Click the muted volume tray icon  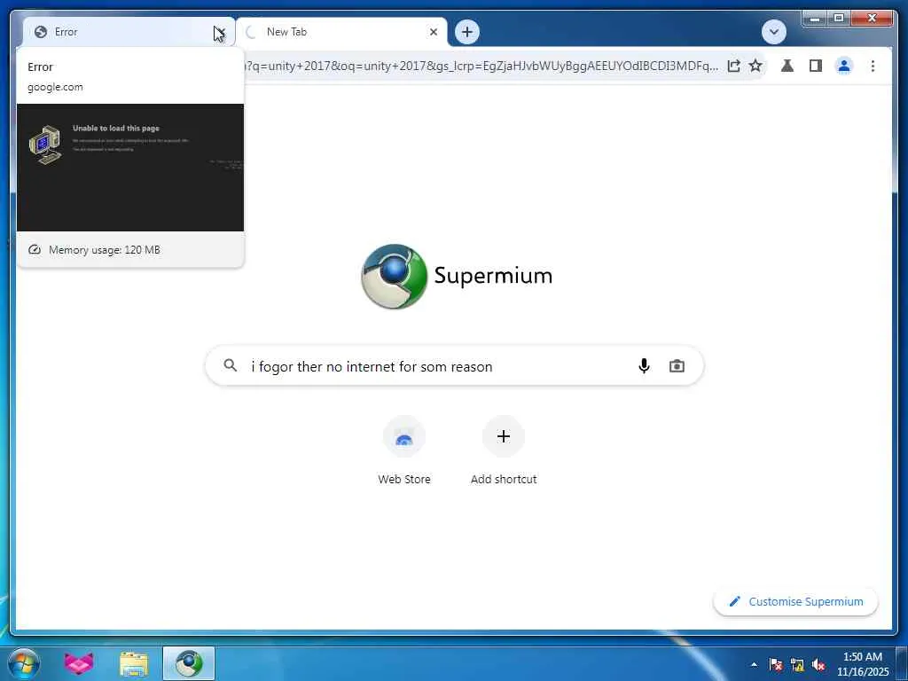tap(818, 664)
